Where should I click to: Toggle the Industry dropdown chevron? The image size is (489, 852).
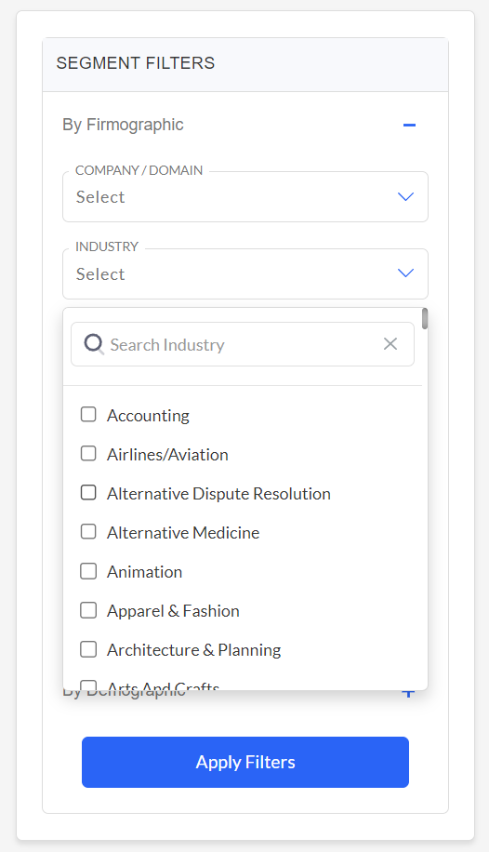point(406,273)
